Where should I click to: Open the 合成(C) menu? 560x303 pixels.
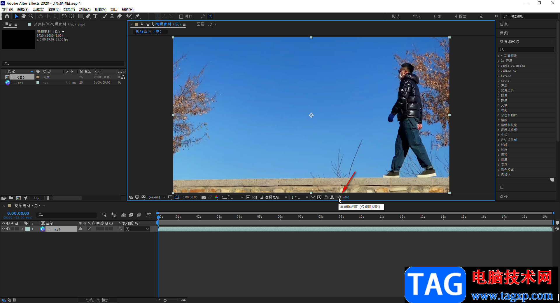click(38, 9)
